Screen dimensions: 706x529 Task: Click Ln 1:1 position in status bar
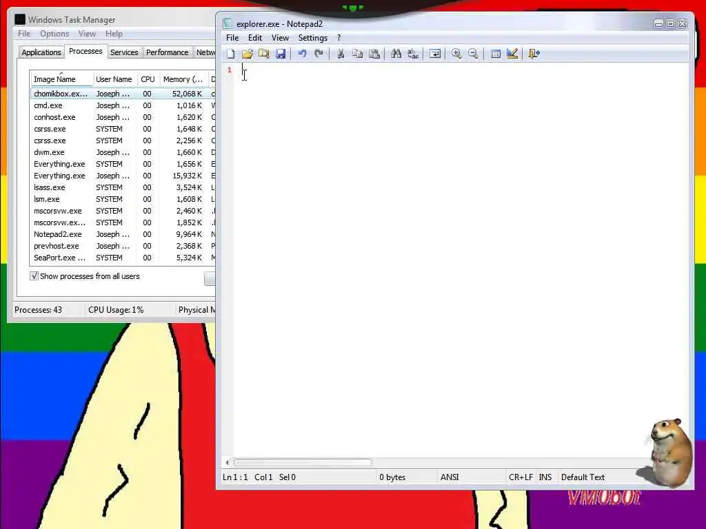pos(235,477)
